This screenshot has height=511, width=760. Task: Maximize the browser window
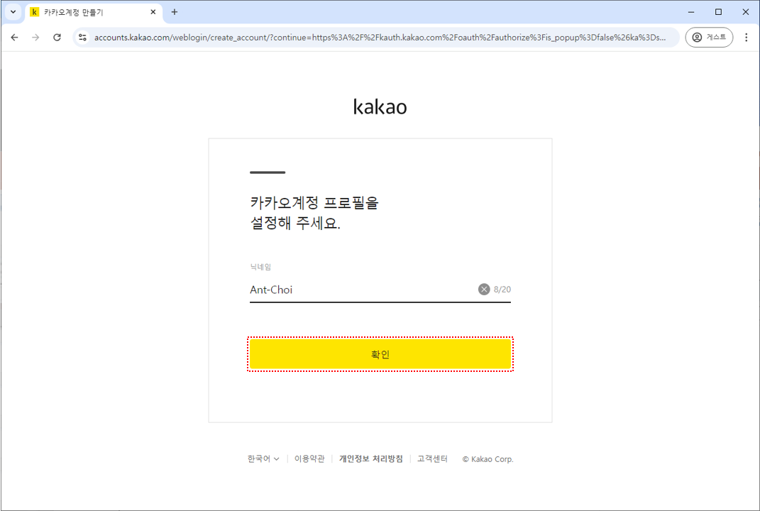point(718,12)
